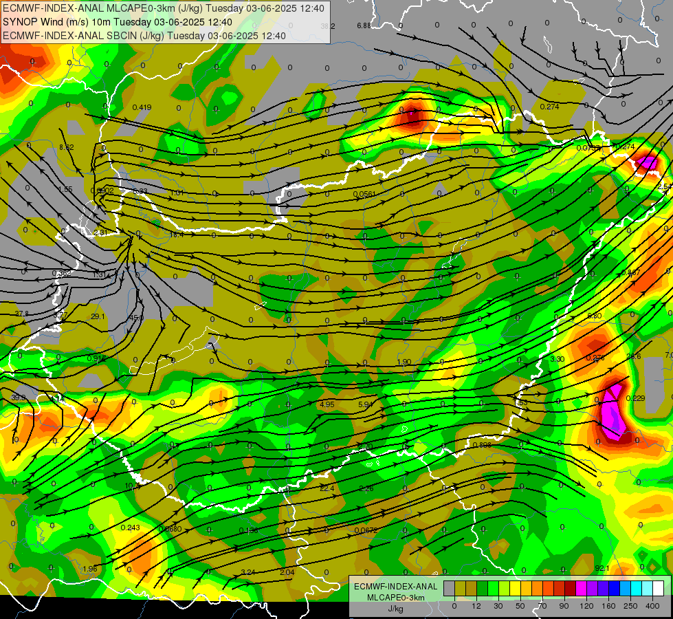Viewport: 673px width, 619px height.
Task: Click the ECMWF-INDEX-ANAL SBCIN title line
Action: click(x=144, y=36)
